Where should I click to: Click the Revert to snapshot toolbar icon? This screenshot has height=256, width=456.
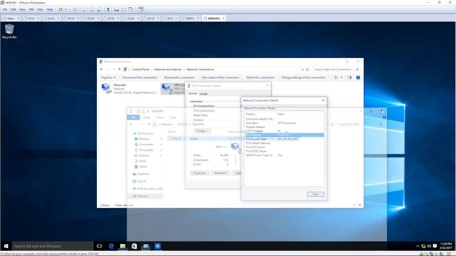click(x=92, y=9)
